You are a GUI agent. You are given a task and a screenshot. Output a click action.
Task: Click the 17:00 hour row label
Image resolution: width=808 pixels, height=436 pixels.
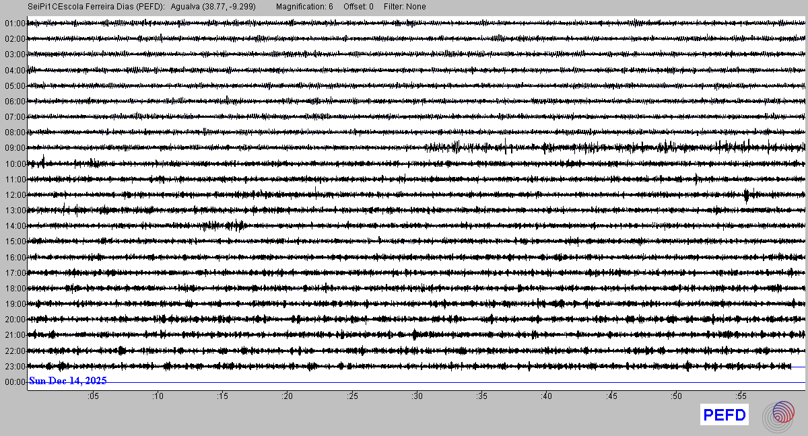15,273
